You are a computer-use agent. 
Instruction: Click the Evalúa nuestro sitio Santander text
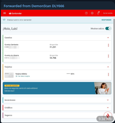tap(19, 20)
